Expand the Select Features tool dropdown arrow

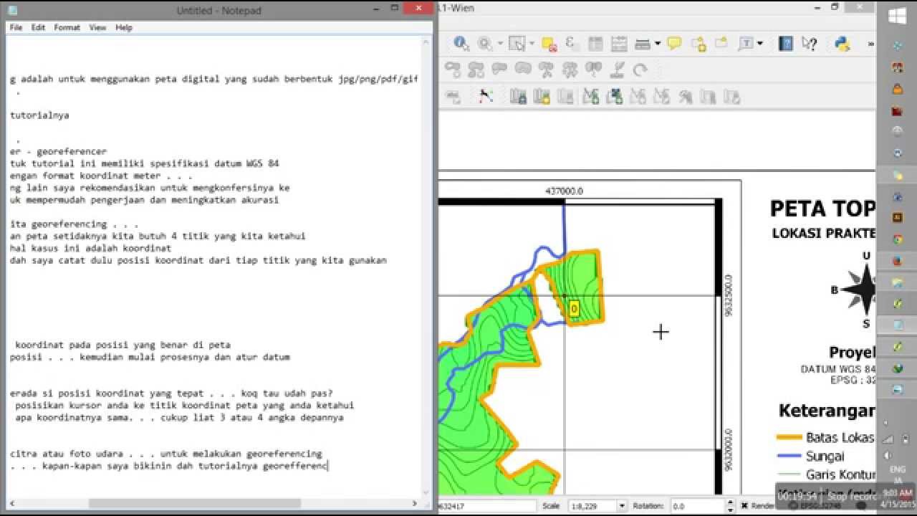[532, 44]
